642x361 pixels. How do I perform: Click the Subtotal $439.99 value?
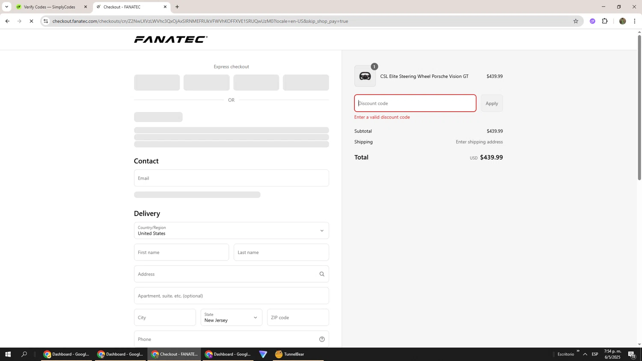(494, 131)
